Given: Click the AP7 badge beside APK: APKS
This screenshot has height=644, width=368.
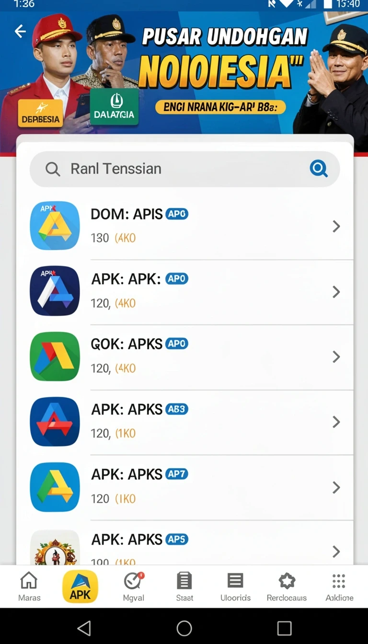Looking at the screenshot, I should tap(177, 474).
